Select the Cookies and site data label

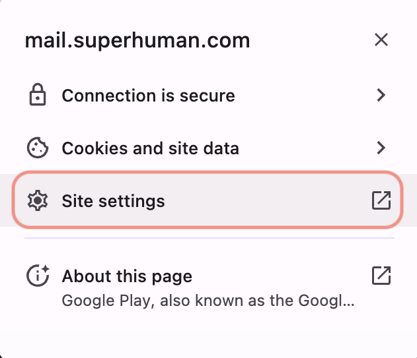pos(150,148)
